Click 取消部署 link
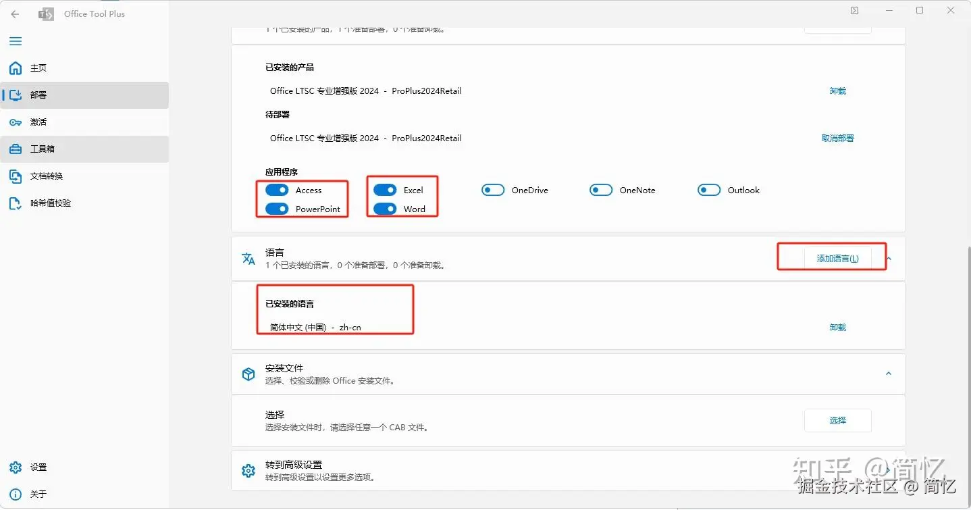971x510 pixels. (x=837, y=138)
